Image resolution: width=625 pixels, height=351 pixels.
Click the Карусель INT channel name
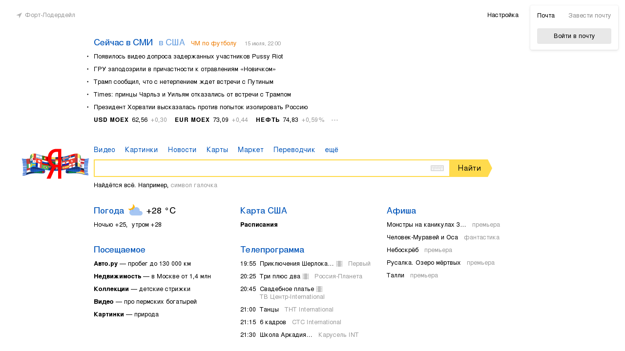pyautogui.click(x=338, y=335)
